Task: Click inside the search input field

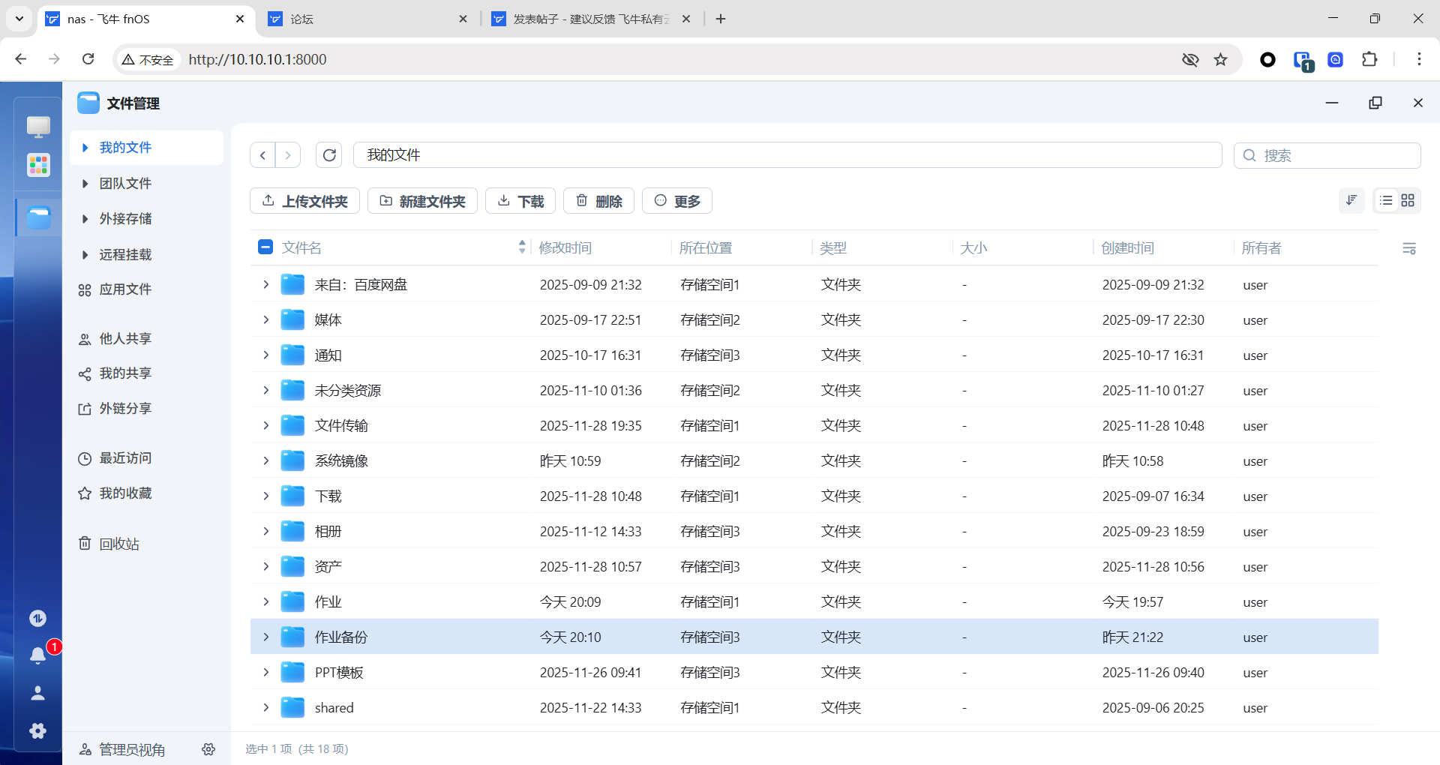Action: pos(1327,155)
